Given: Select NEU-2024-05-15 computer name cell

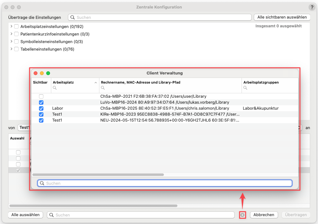Looking at the screenshot, I should click(x=170, y=120).
